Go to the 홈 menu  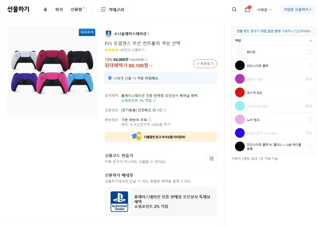tap(45, 10)
